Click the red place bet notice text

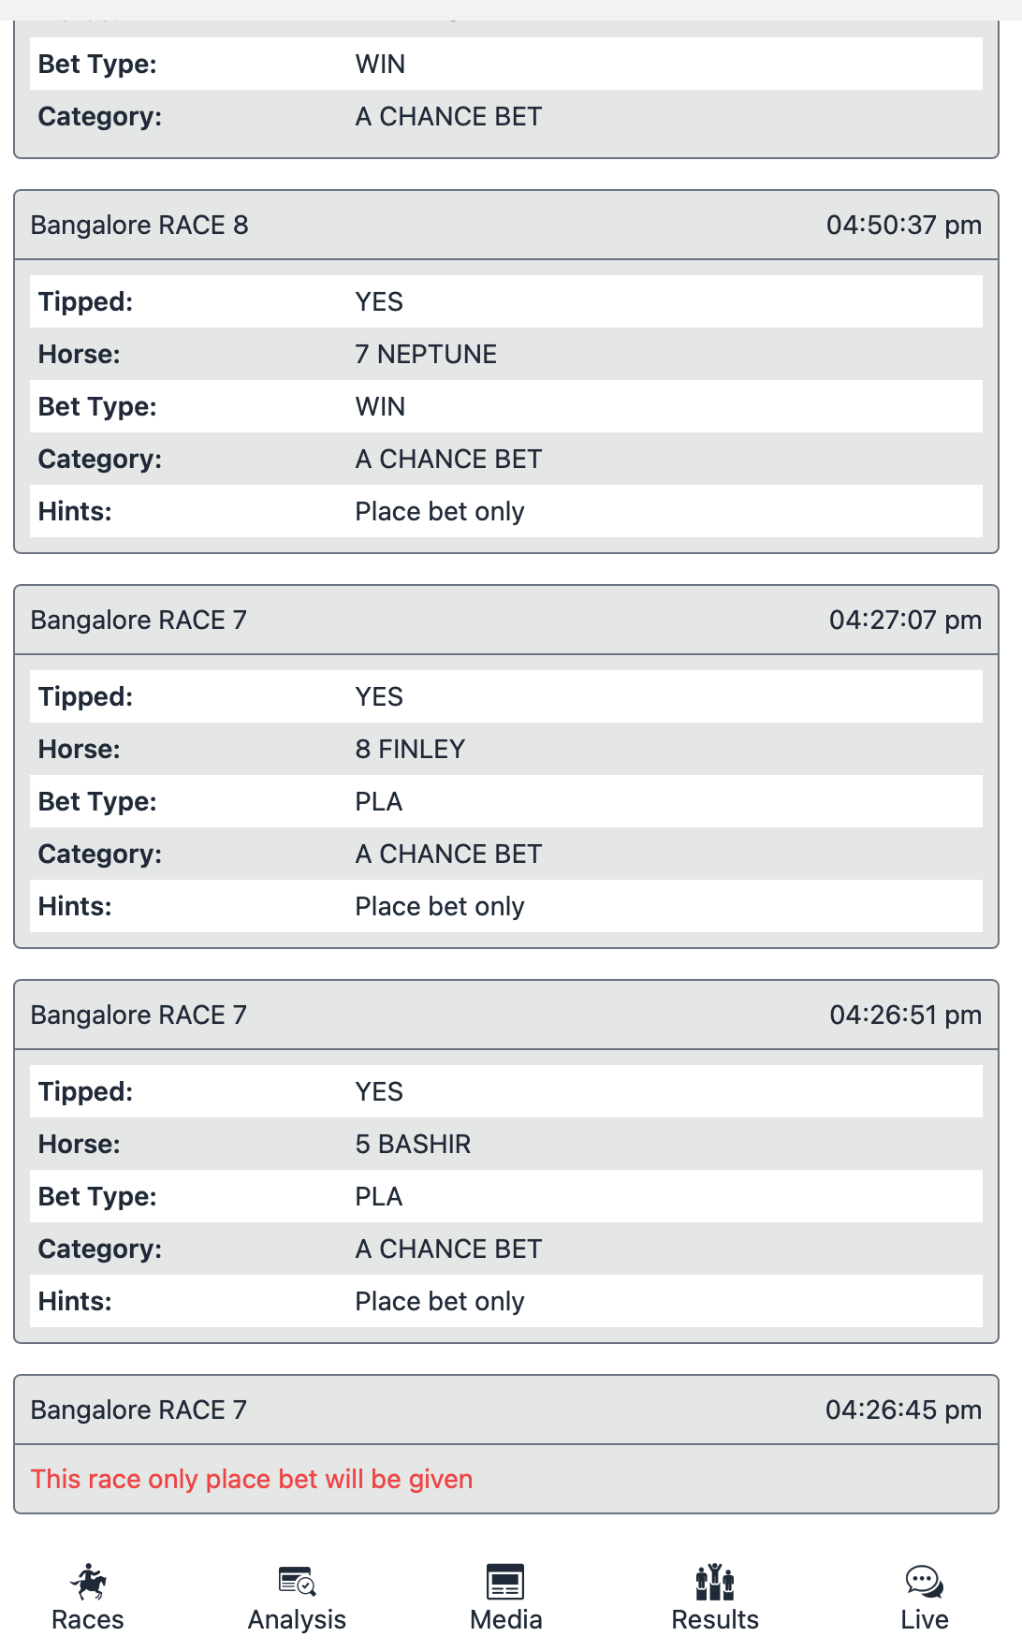click(252, 1480)
